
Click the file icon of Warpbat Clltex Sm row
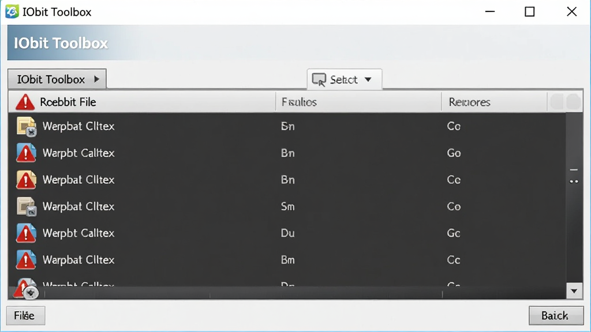coord(27,206)
